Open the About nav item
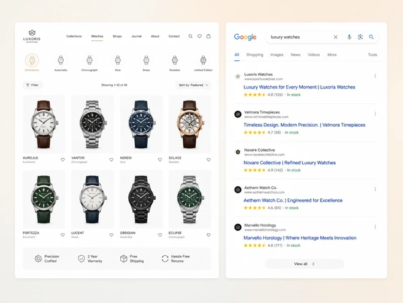The height and width of the screenshot is (303, 403). 155,36
